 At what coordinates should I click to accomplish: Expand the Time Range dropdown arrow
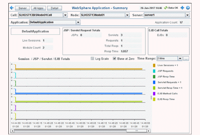pyautogui.click(x=180, y=58)
